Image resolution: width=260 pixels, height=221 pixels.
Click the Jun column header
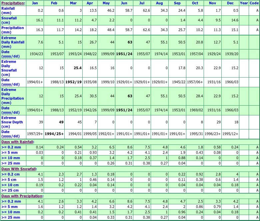pyautogui.click(x=124, y=3)
